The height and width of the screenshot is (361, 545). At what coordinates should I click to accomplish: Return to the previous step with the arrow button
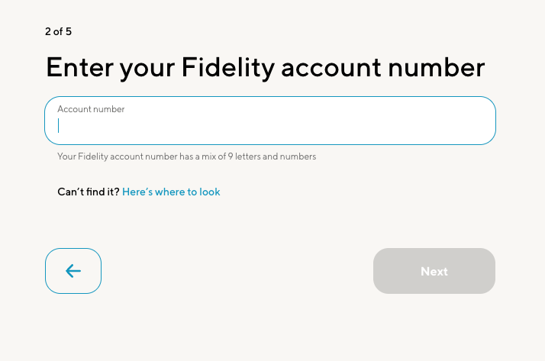(73, 271)
